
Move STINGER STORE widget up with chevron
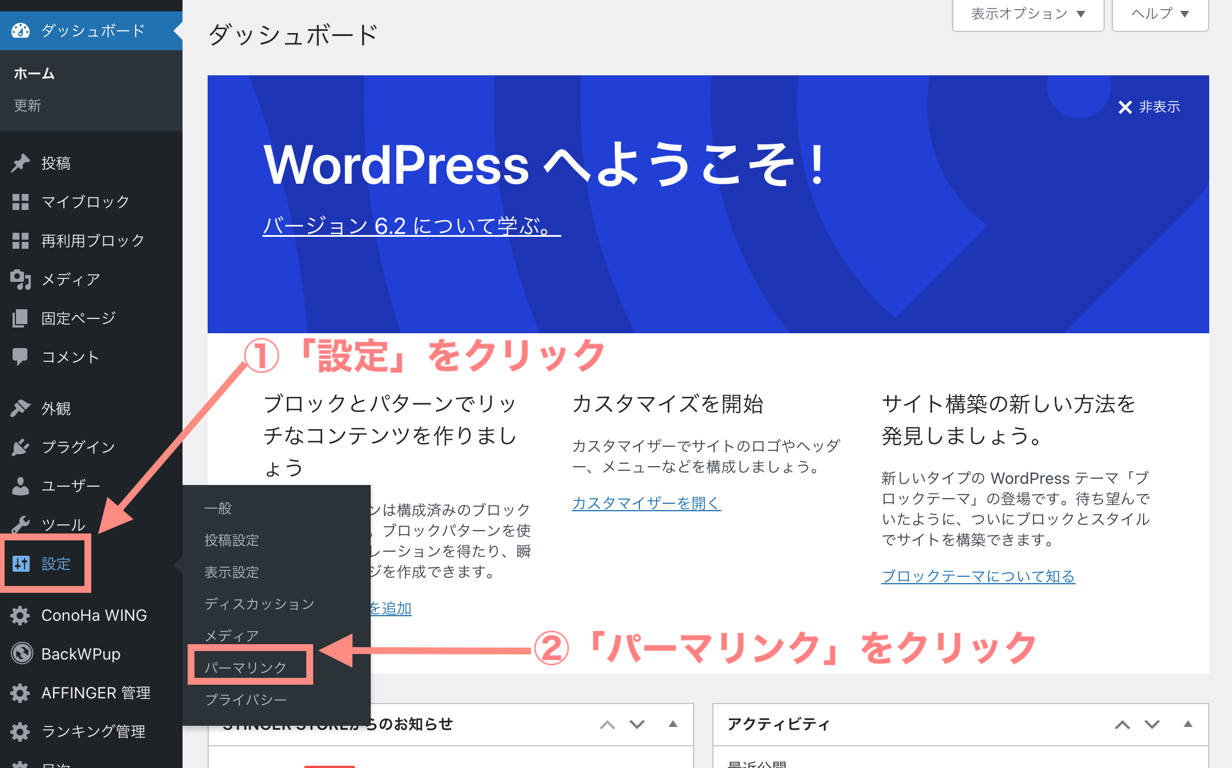pyautogui.click(x=607, y=725)
